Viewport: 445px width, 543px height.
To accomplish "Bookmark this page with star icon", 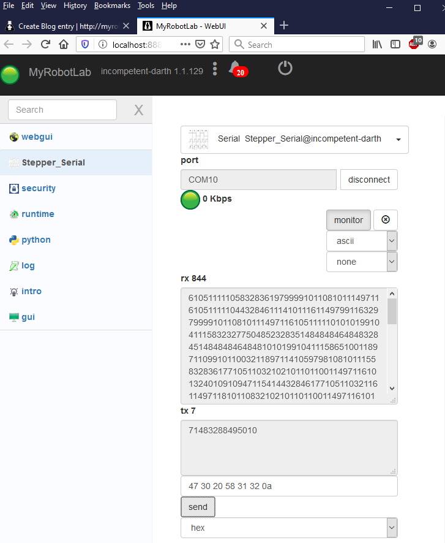I will pos(215,44).
